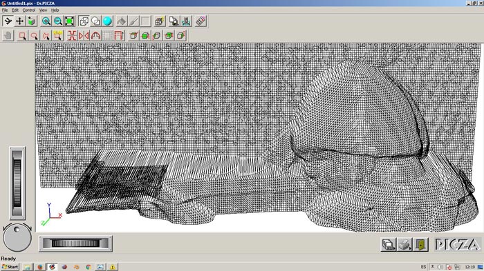Image resolution: width=484 pixels, height=271 pixels.
Task: Open the Edit menu
Action: tap(15, 10)
